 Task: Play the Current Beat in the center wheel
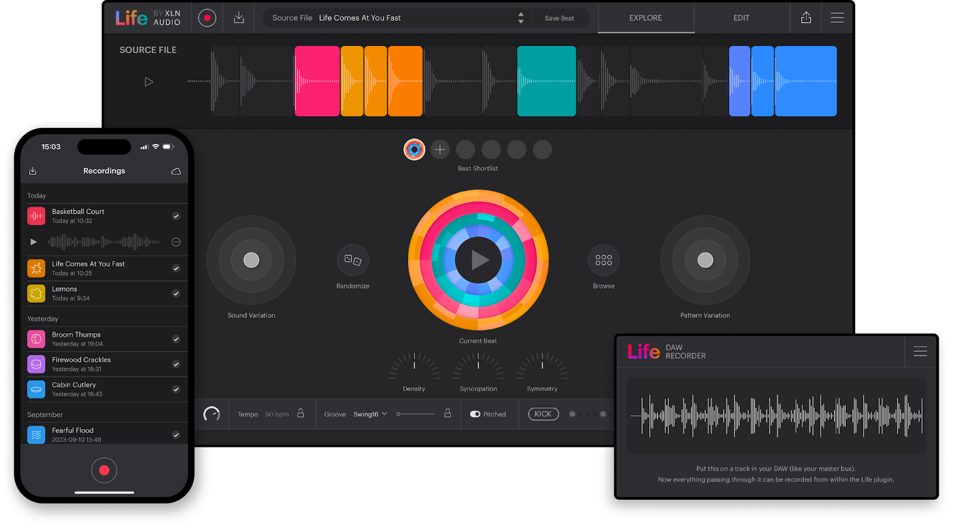(478, 260)
